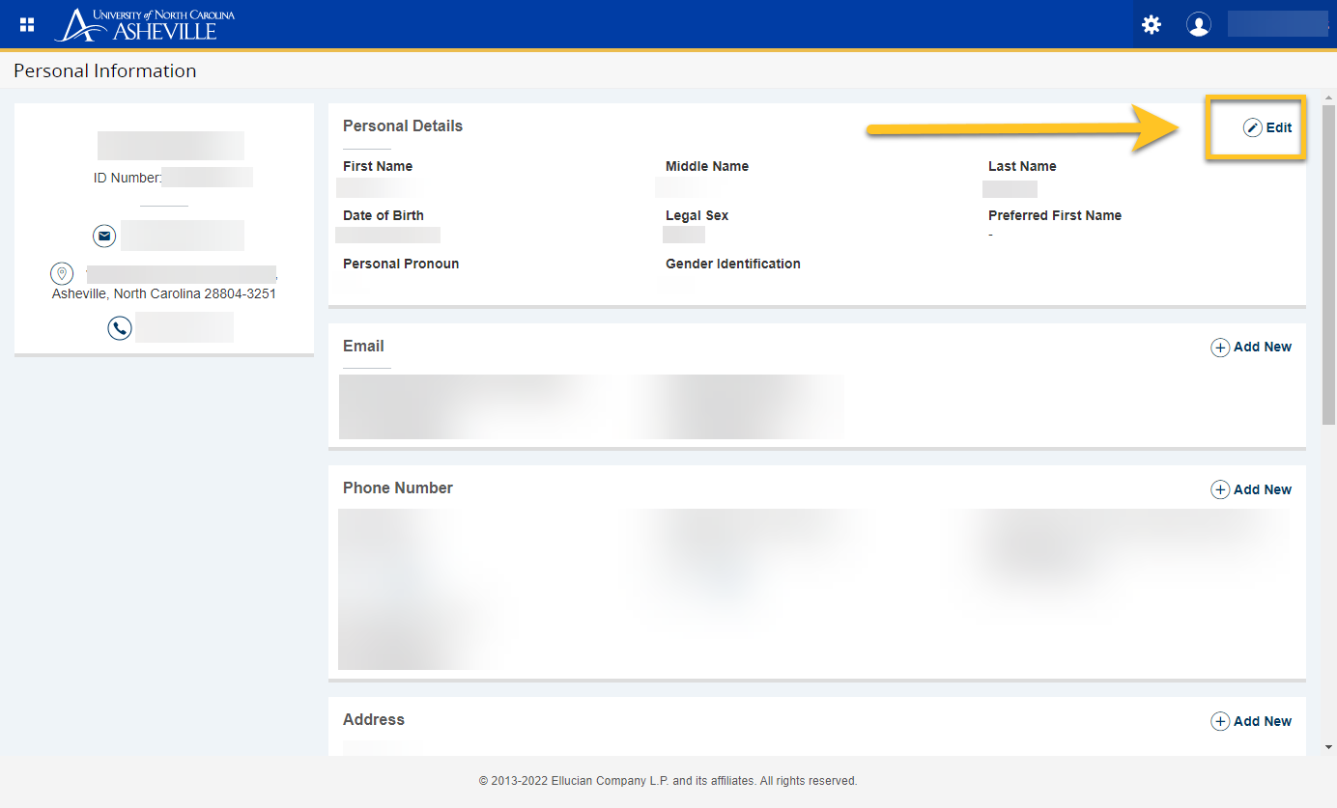Image resolution: width=1337 pixels, height=808 pixels.
Task: Click the scrollbar up arrow
Action: point(1328,98)
